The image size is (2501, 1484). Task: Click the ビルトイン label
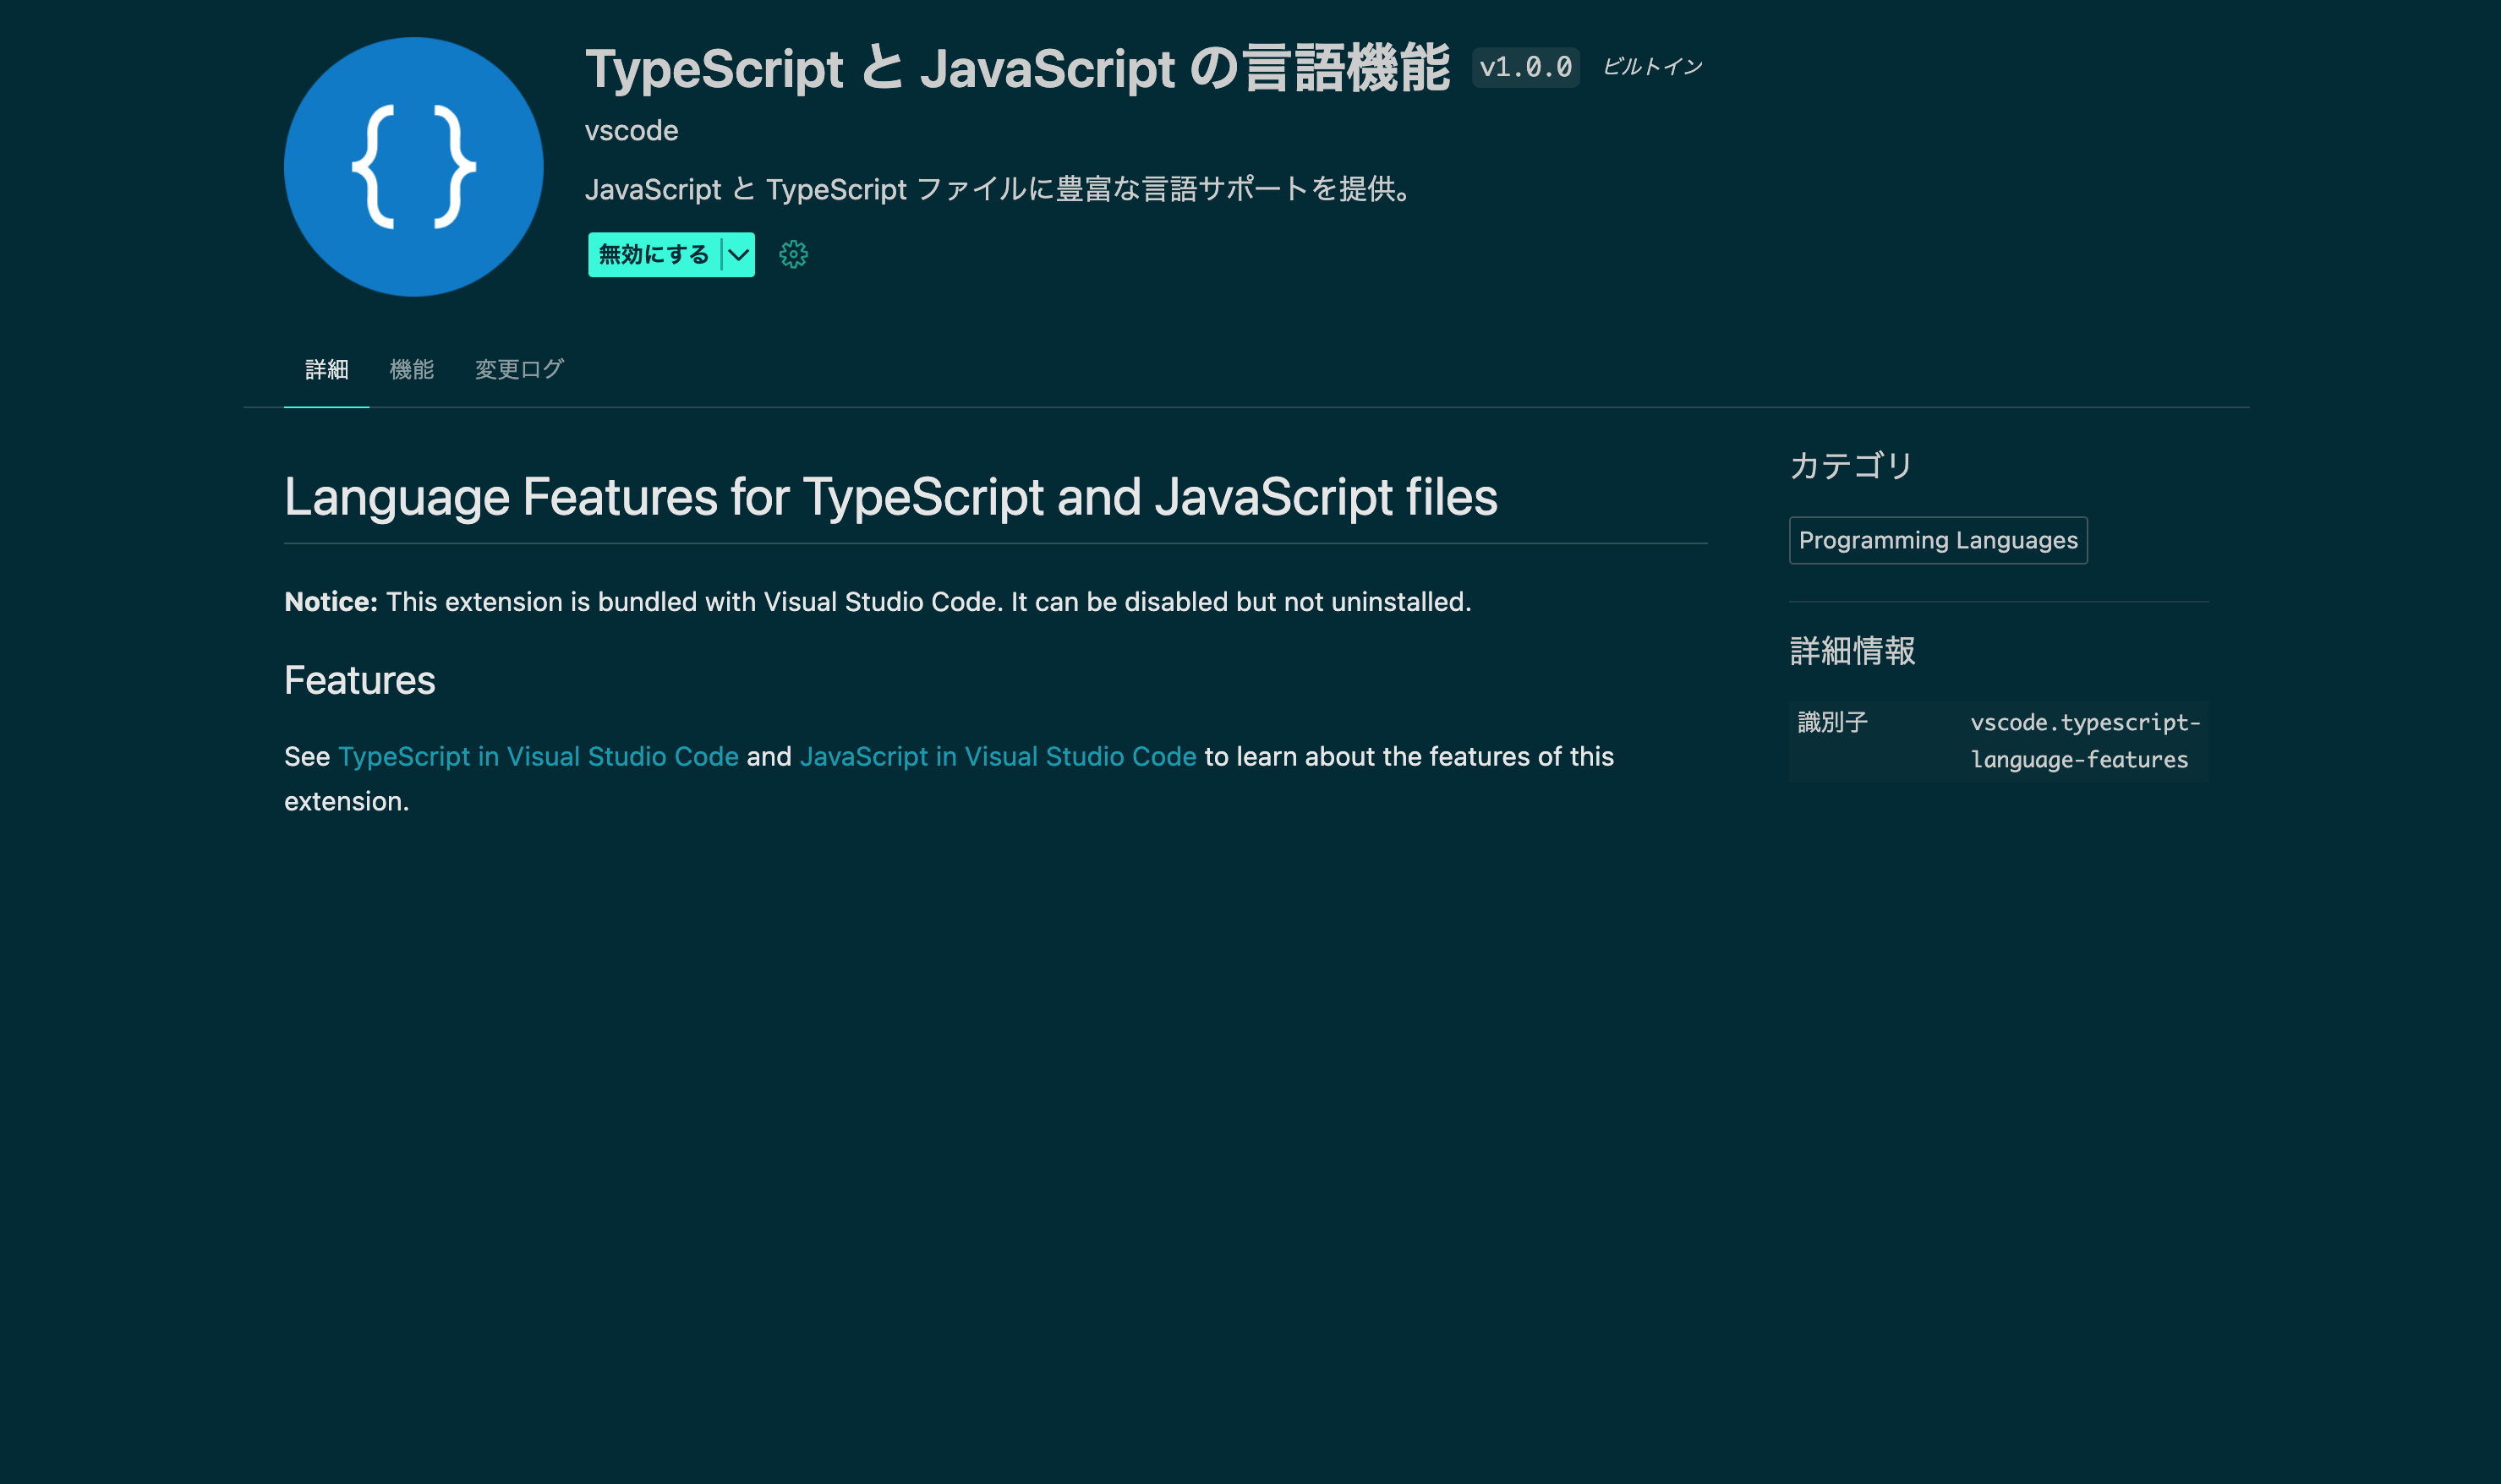tap(1653, 67)
